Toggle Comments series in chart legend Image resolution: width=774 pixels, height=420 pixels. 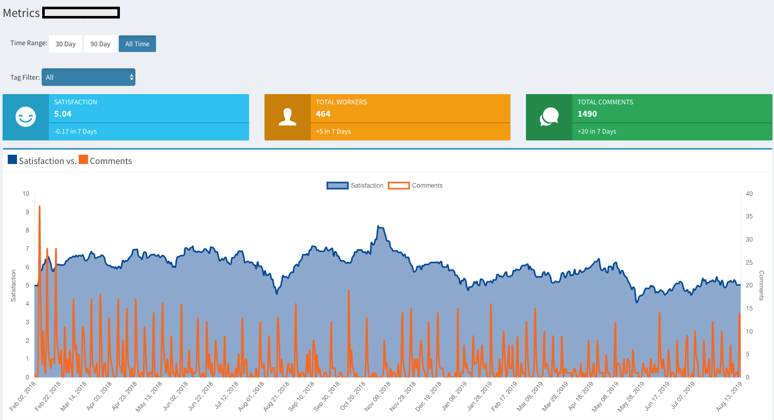pyautogui.click(x=415, y=186)
